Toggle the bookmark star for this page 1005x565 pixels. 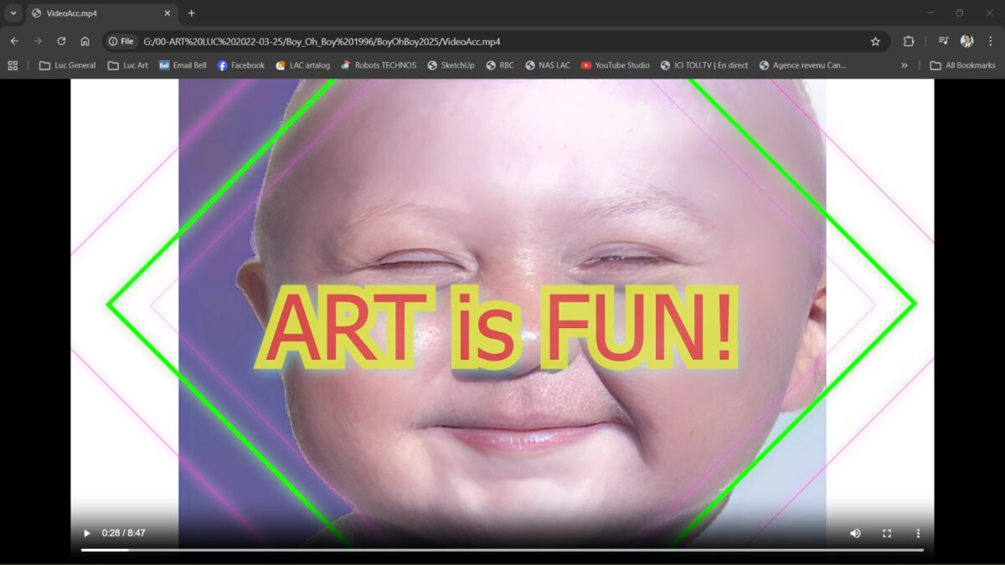[x=874, y=40]
